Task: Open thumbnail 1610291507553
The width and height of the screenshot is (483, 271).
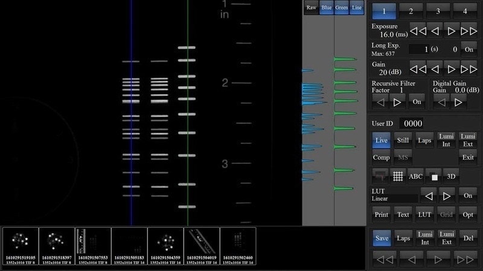Action: coord(92,246)
